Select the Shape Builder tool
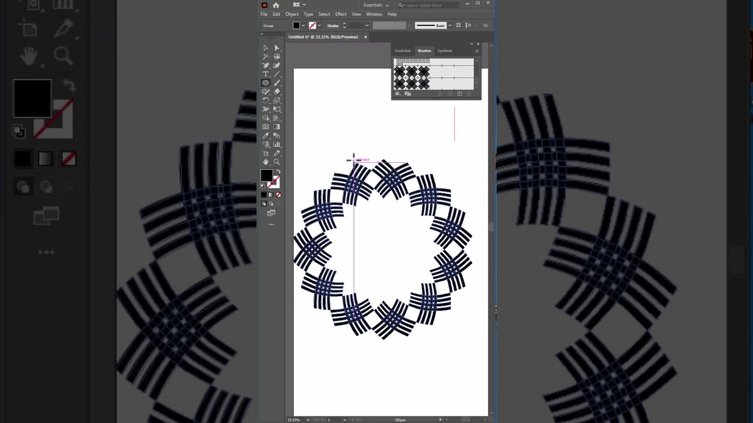This screenshot has width=753, height=423. (x=266, y=118)
